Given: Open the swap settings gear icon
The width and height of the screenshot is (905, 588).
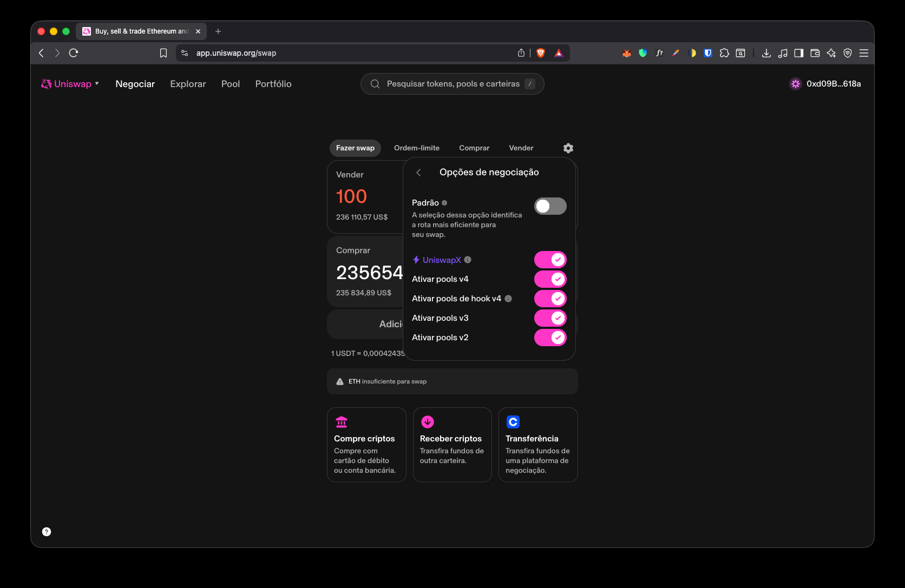Looking at the screenshot, I should pyautogui.click(x=568, y=148).
